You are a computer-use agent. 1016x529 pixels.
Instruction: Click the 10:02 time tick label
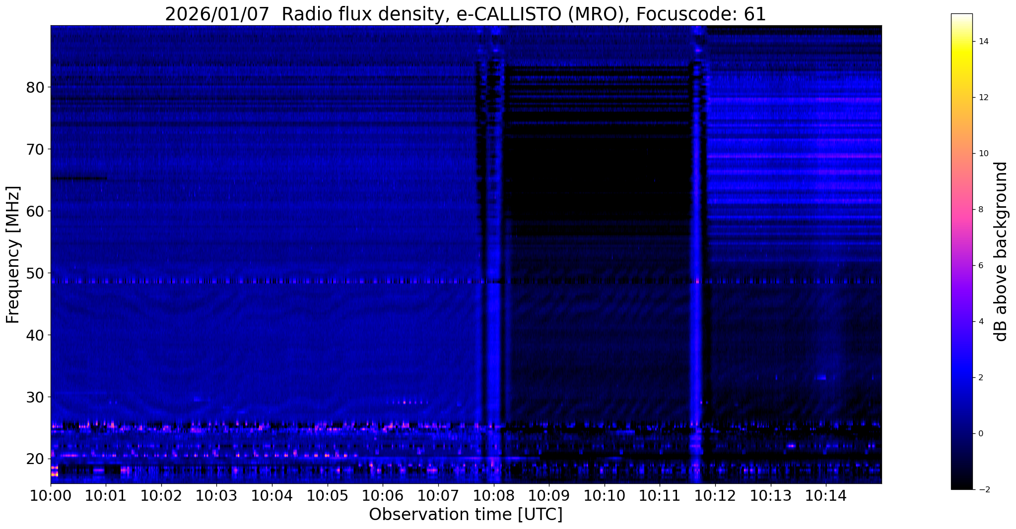point(161,495)
